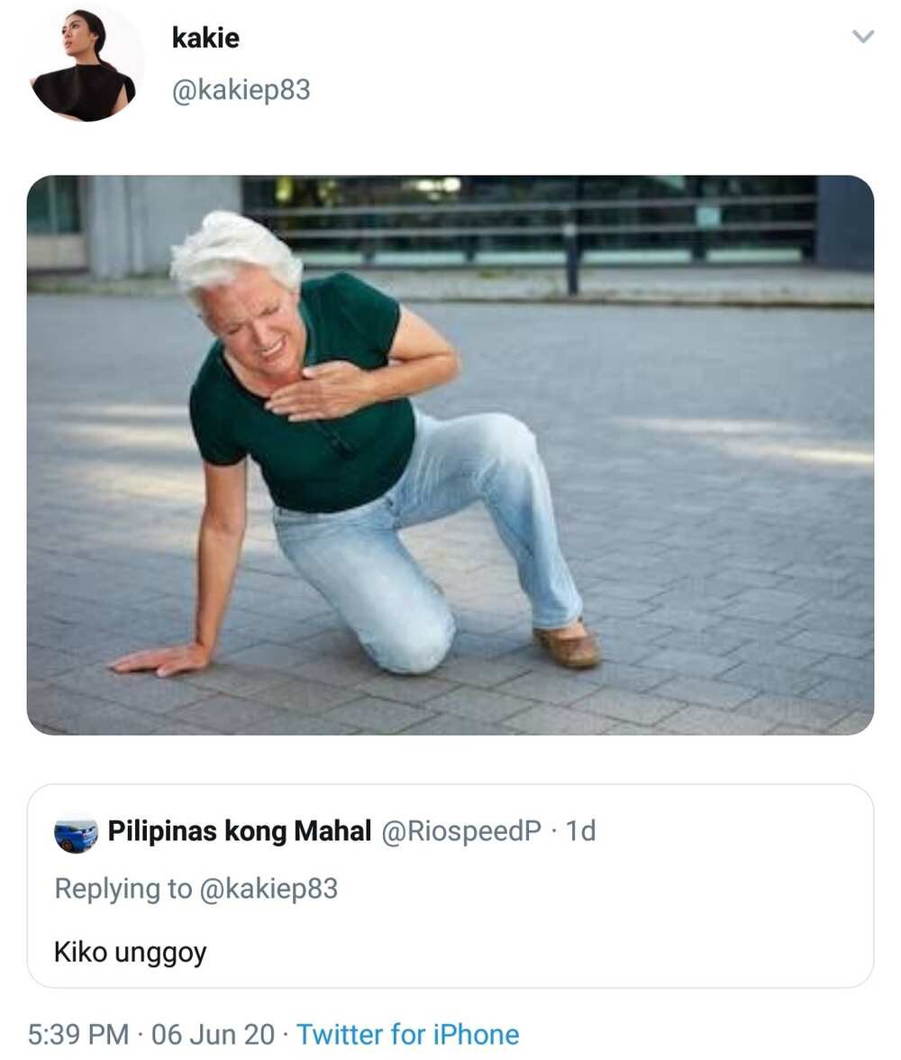Screen dimensions: 901x1060
Task: Open the kakie display name profile
Action: pos(205,38)
